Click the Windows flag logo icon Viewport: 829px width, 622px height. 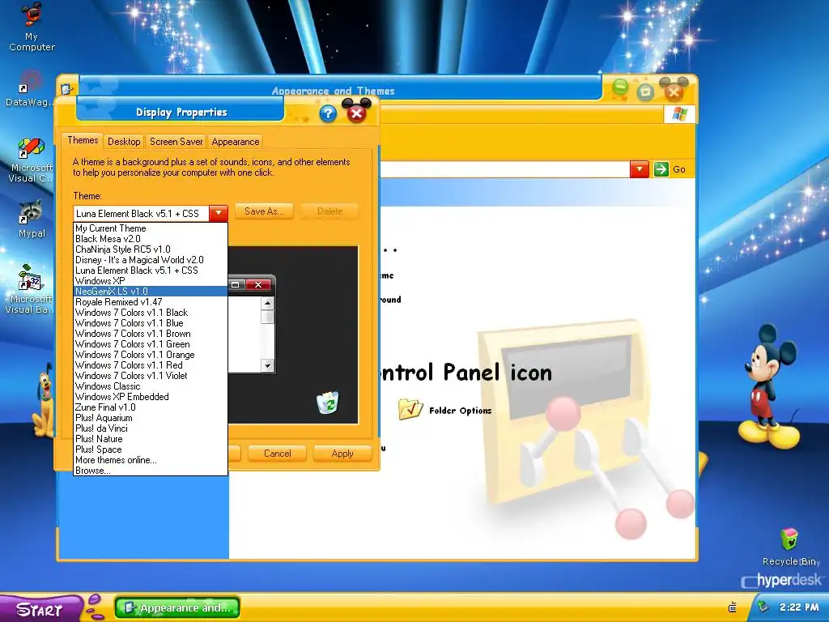[x=679, y=114]
